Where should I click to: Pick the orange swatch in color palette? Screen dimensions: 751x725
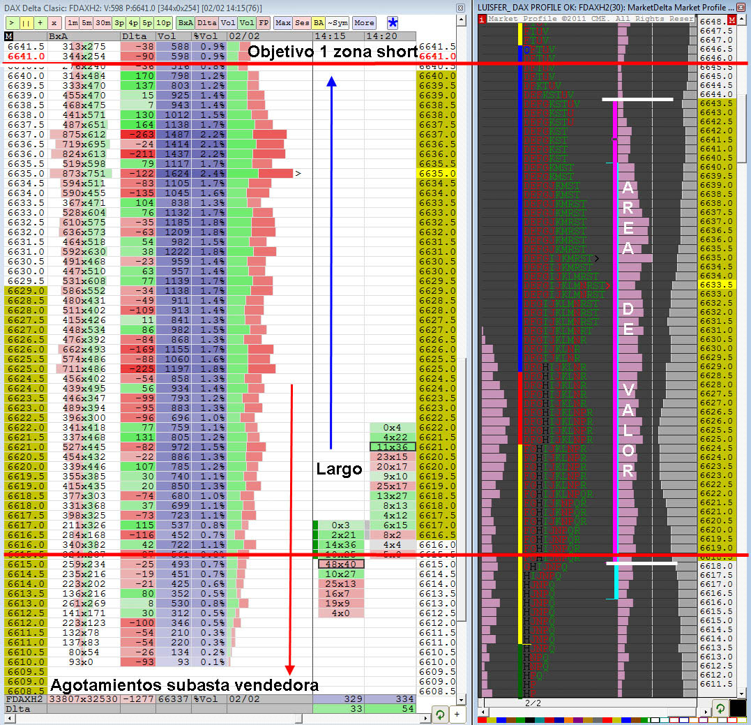(x=567, y=720)
